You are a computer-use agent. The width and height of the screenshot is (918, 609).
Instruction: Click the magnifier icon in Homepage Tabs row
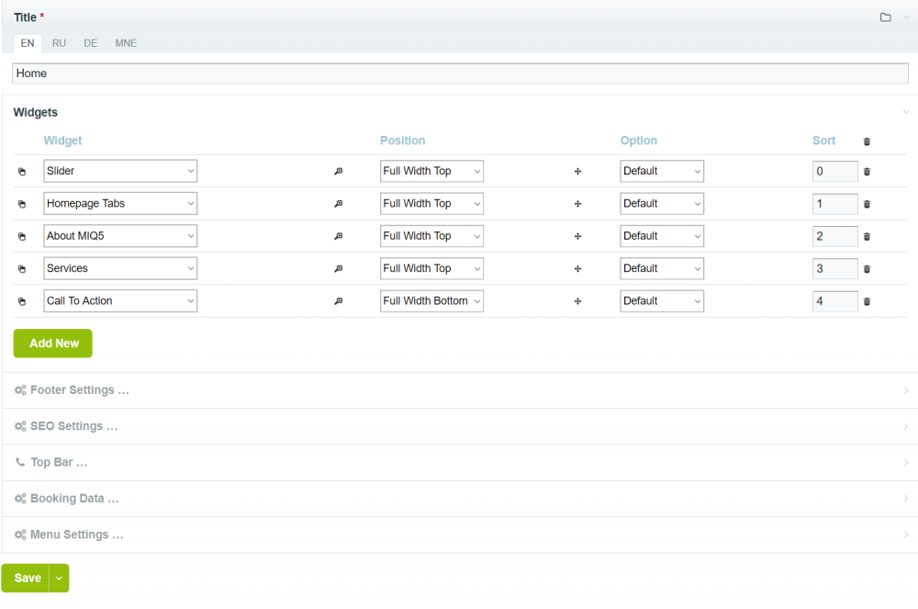click(338, 204)
